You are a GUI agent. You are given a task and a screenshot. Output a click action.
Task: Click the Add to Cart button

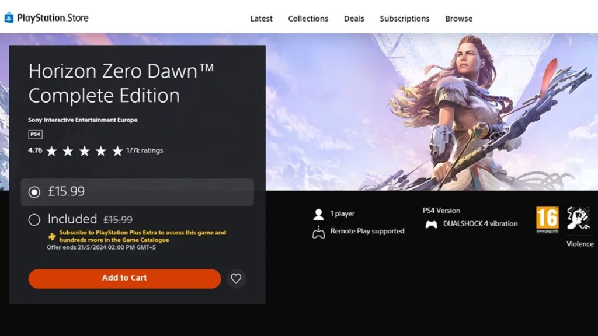coord(123,278)
